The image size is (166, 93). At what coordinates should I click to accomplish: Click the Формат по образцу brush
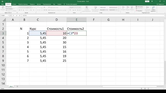pos(11,11)
